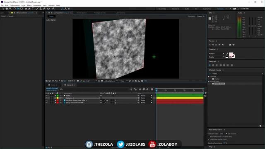Viewport: 265px width, 149px height.
Task: Open the Composition menu
Action: point(15,5)
